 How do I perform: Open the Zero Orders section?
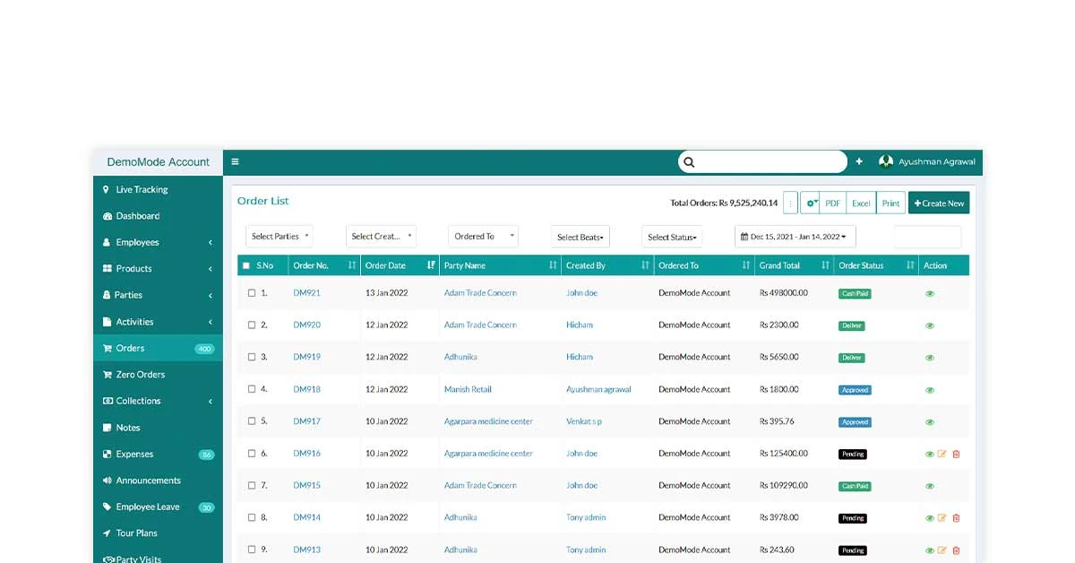coord(140,374)
